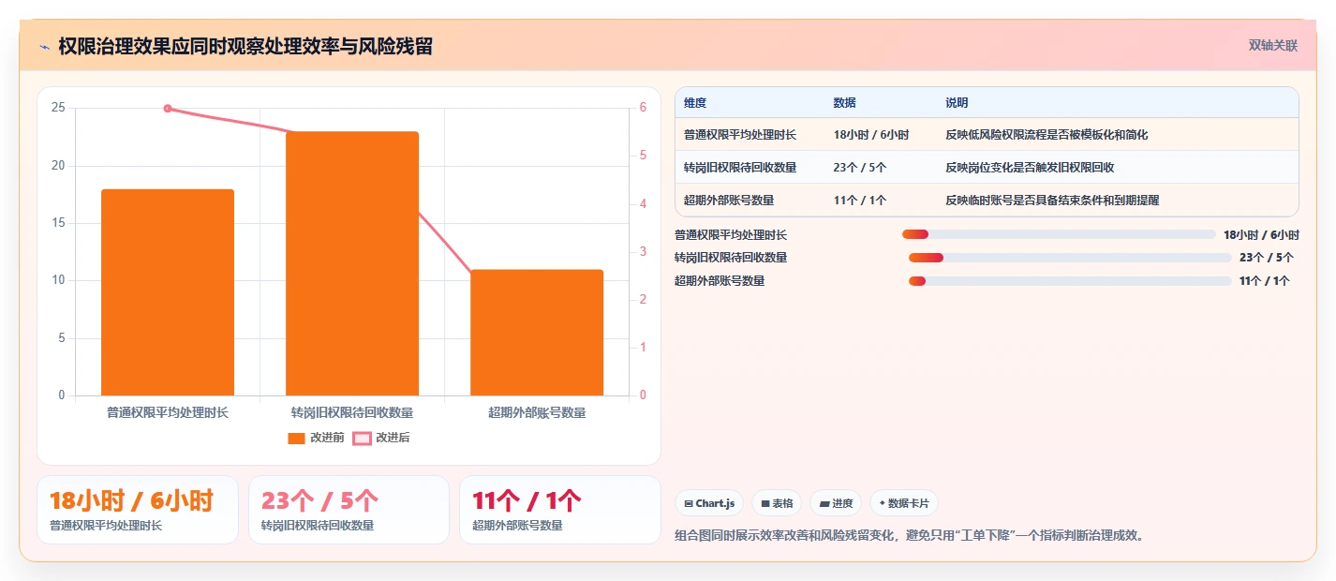Click left axis tick value 25
Image resolution: width=1336 pixels, height=581 pixels.
point(58,109)
